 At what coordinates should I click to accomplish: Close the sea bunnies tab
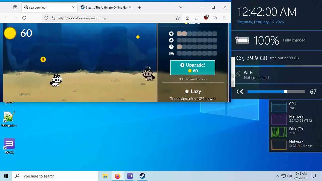click(73, 7)
